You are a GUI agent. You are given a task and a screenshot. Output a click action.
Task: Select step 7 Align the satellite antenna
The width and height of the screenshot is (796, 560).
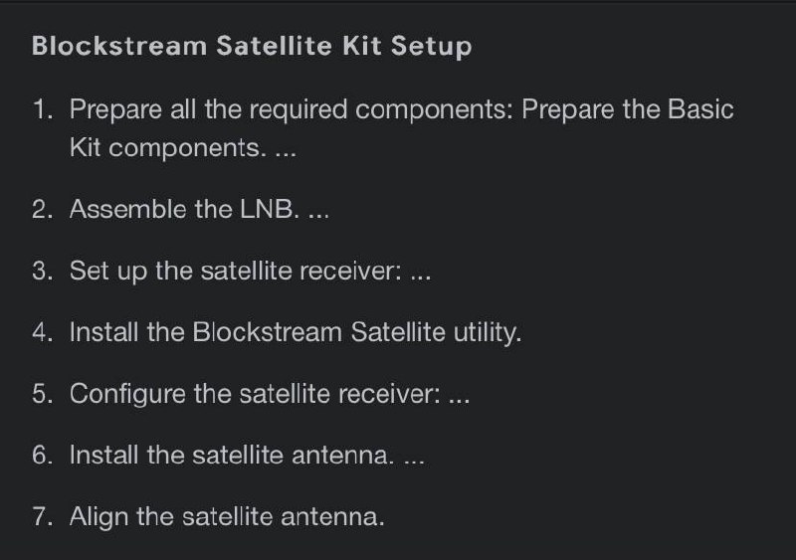(227, 517)
